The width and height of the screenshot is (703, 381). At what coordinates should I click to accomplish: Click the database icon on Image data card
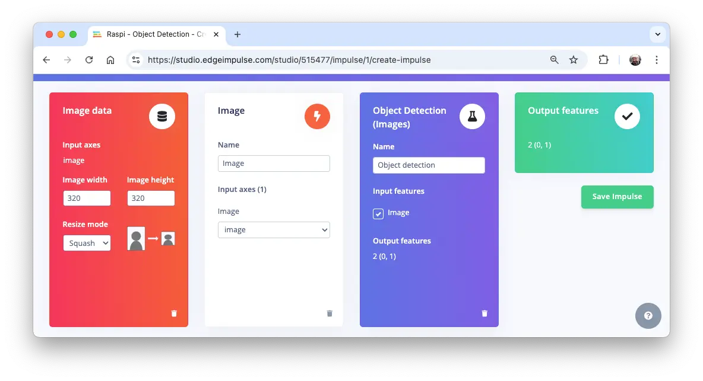pyautogui.click(x=162, y=116)
